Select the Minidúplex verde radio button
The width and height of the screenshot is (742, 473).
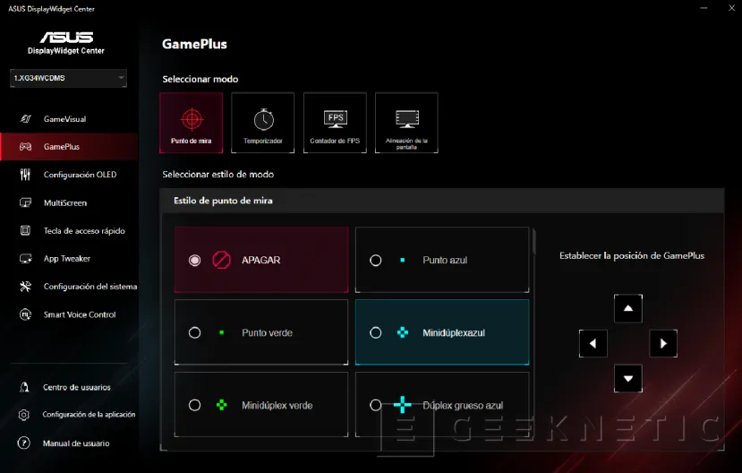(x=194, y=405)
